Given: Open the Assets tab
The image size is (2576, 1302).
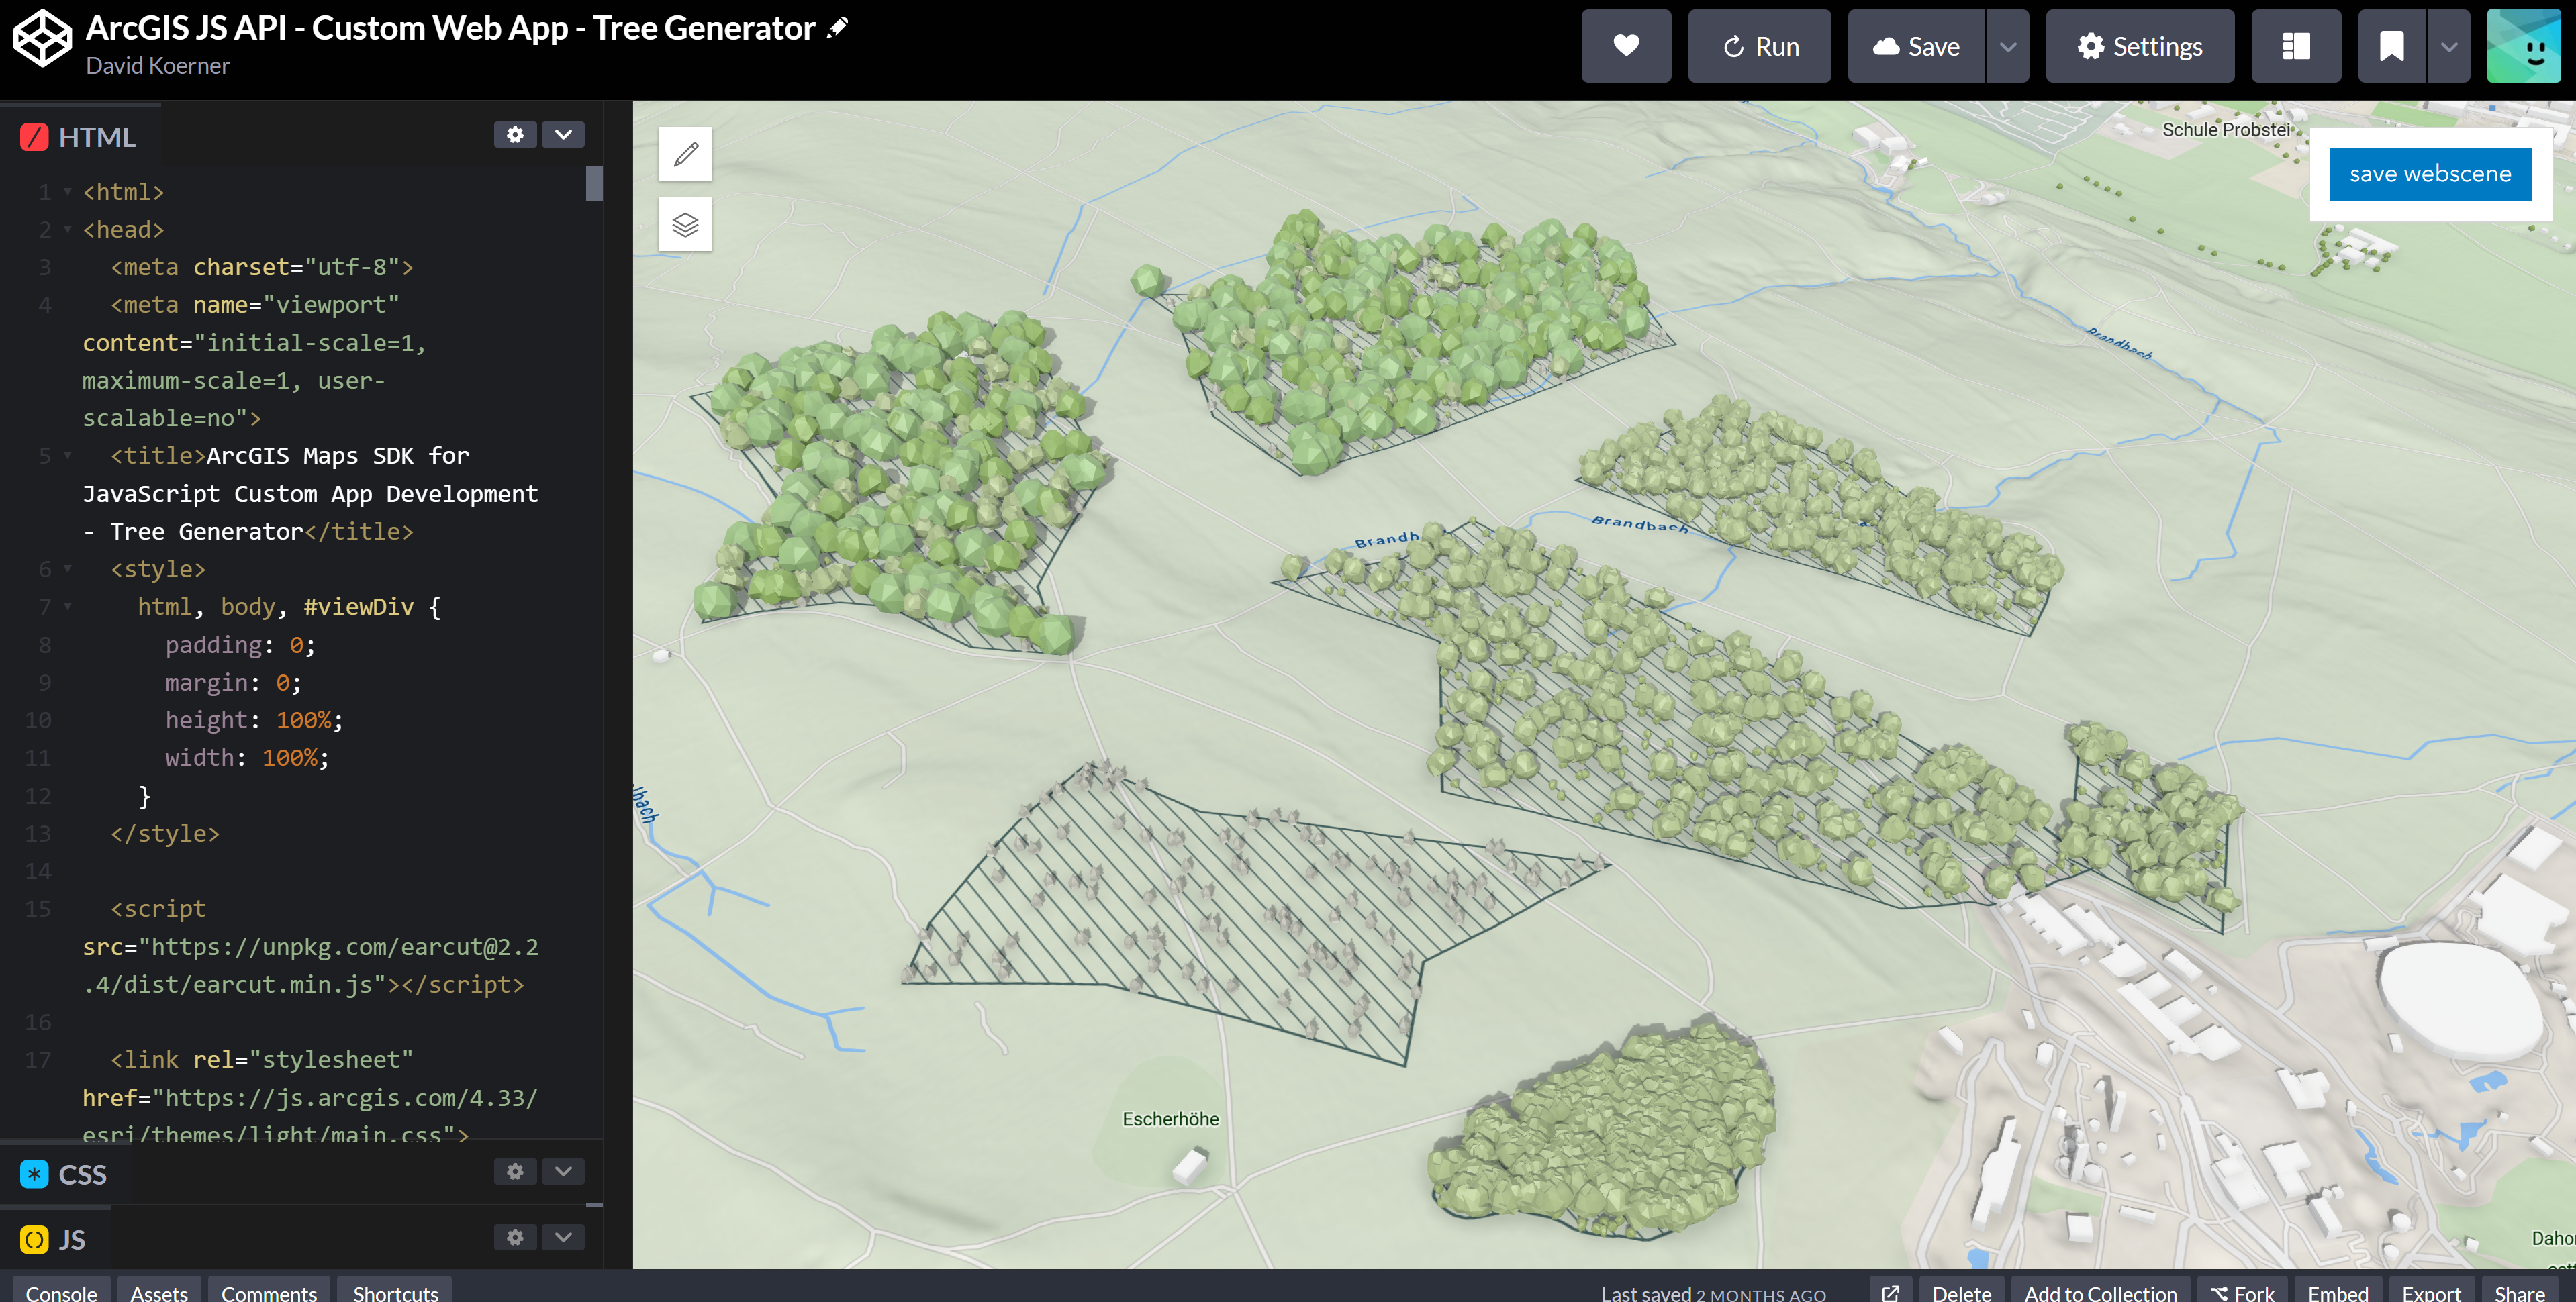Looking at the screenshot, I should click(159, 1292).
